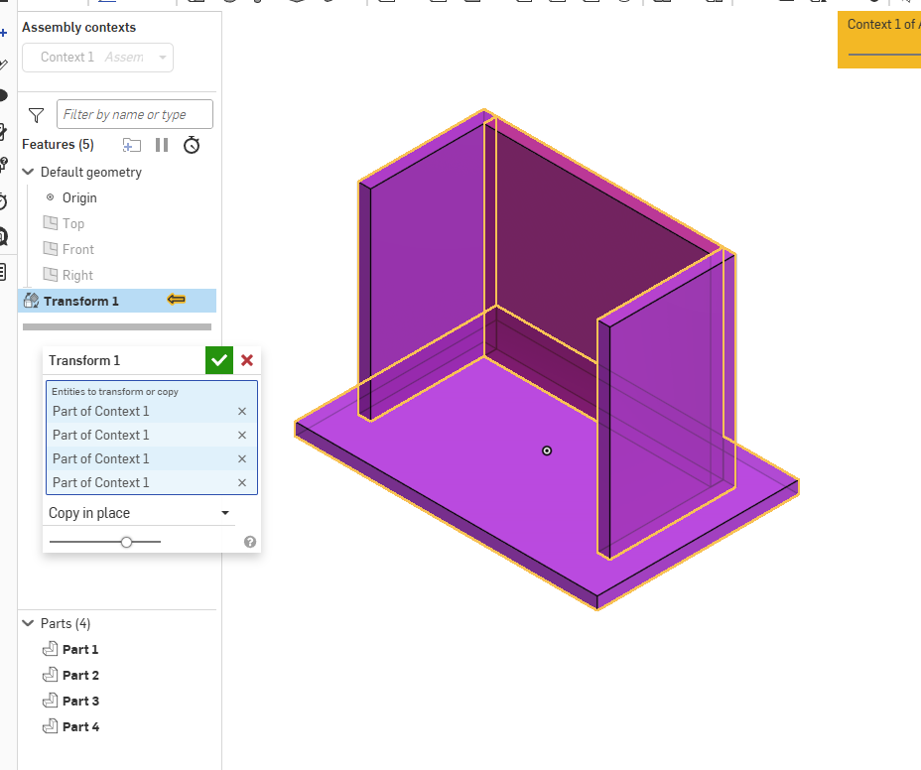The width and height of the screenshot is (921, 770).
Task: Collapse the Parts (4) list
Action: tap(28, 623)
